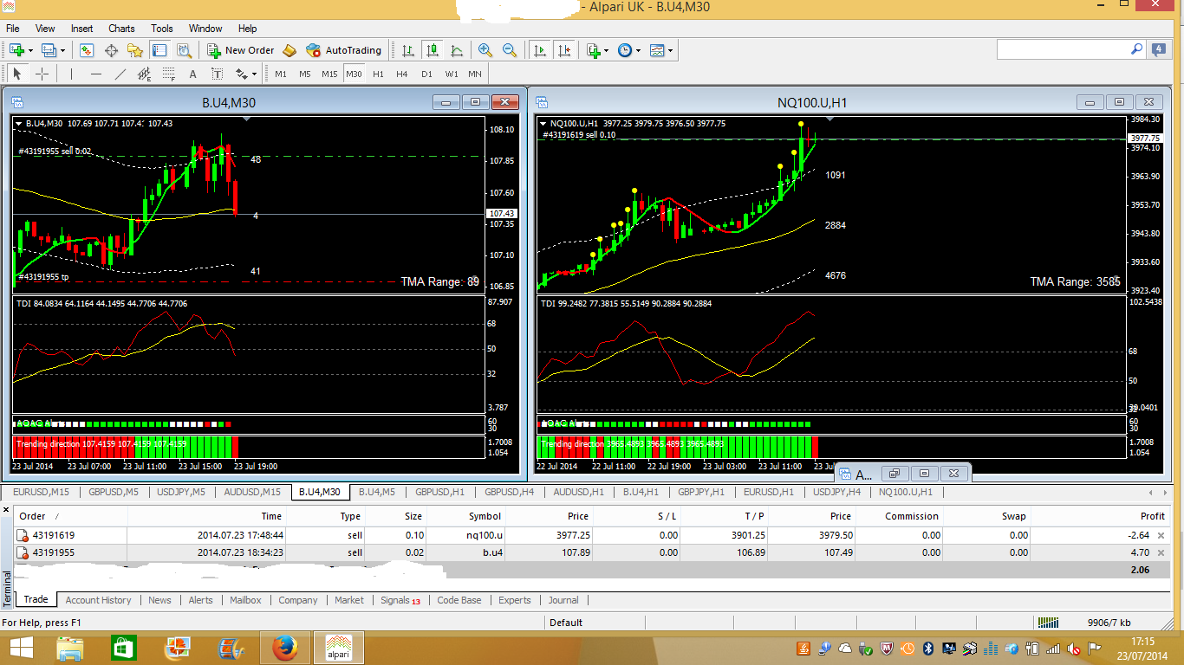The width and height of the screenshot is (1184, 665).
Task: Select the horizontal line drawing tool
Action: [96, 74]
